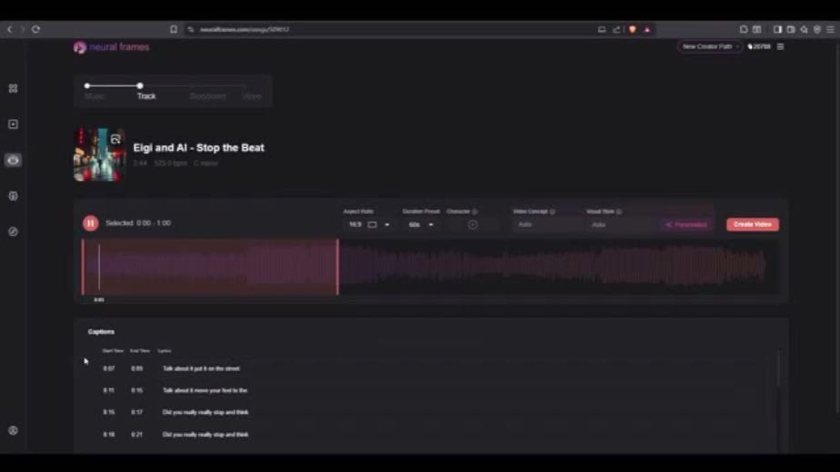Click the browser forward button
840x472 pixels.
pyautogui.click(x=23, y=29)
